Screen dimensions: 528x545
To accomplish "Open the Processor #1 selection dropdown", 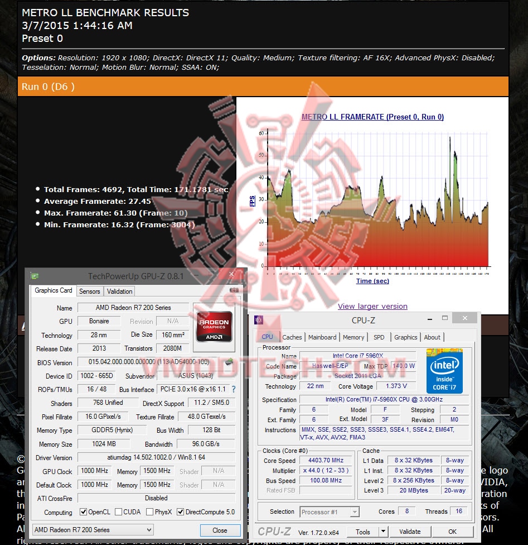I will click(355, 511).
